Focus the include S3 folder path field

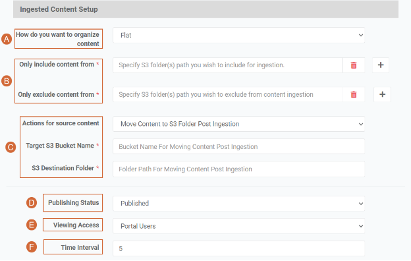click(227, 65)
